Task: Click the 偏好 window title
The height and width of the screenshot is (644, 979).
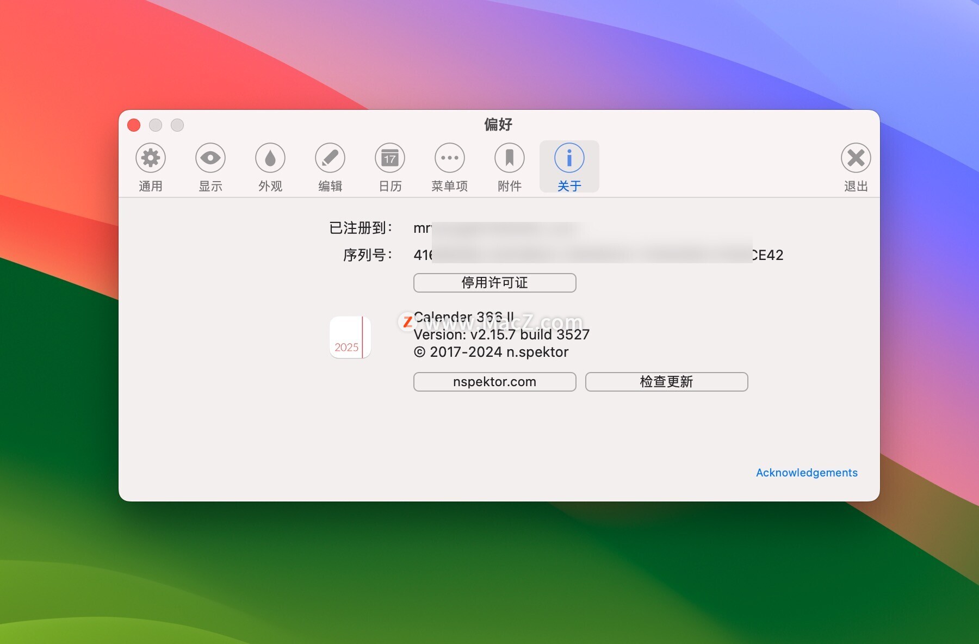Action: click(498, 125)
